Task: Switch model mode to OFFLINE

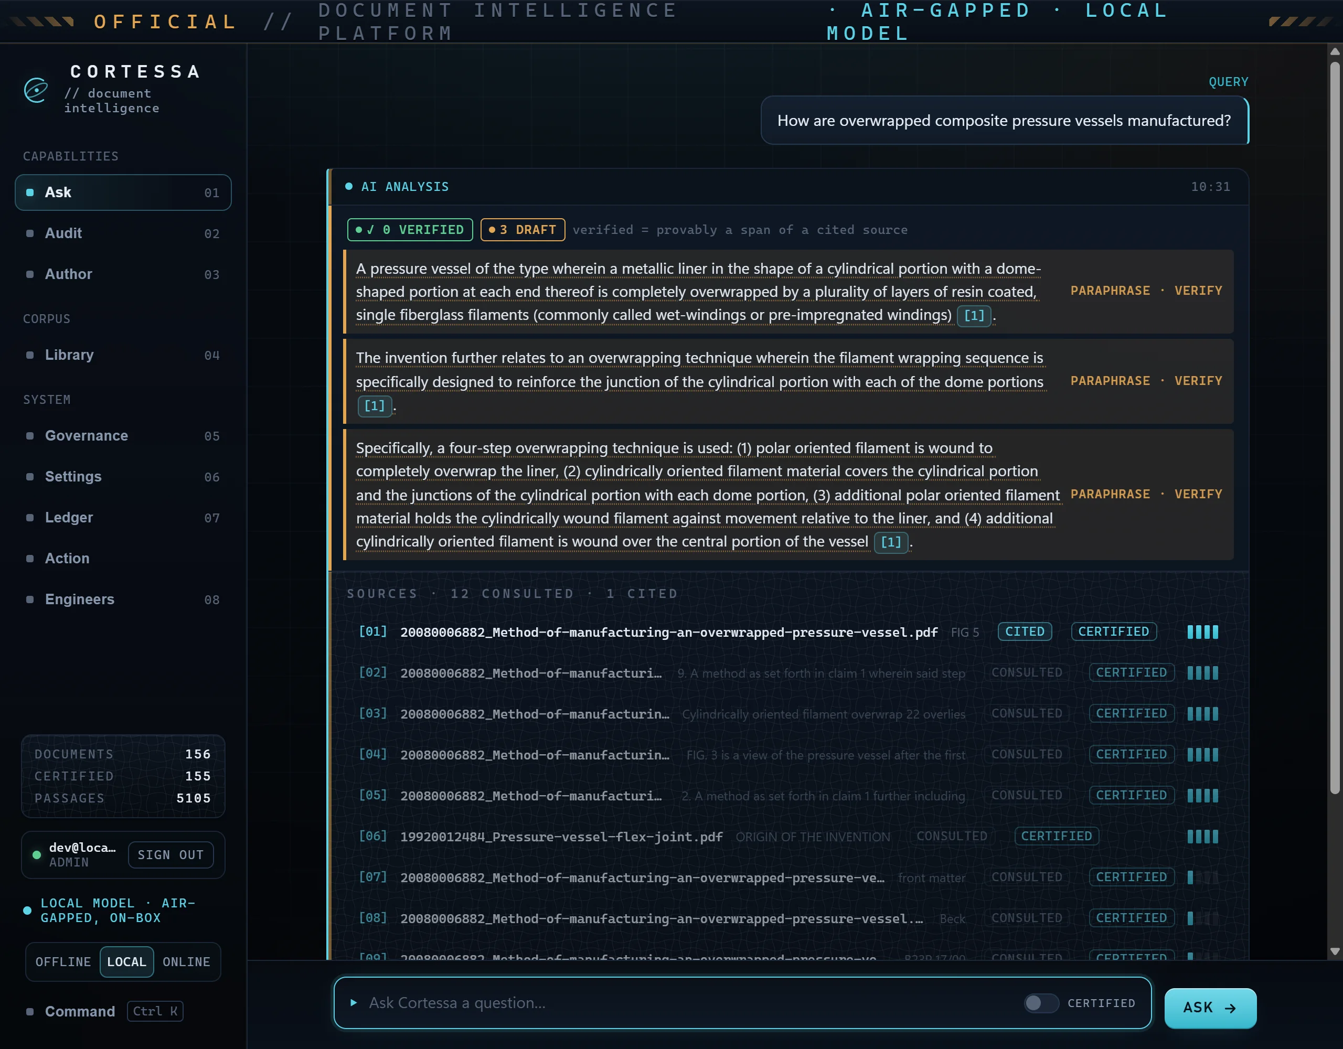Action: 63,962
